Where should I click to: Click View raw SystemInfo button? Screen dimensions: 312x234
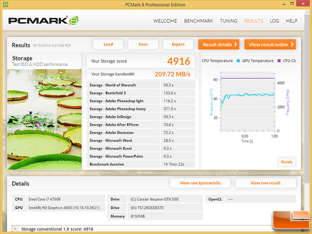(200, 183)
